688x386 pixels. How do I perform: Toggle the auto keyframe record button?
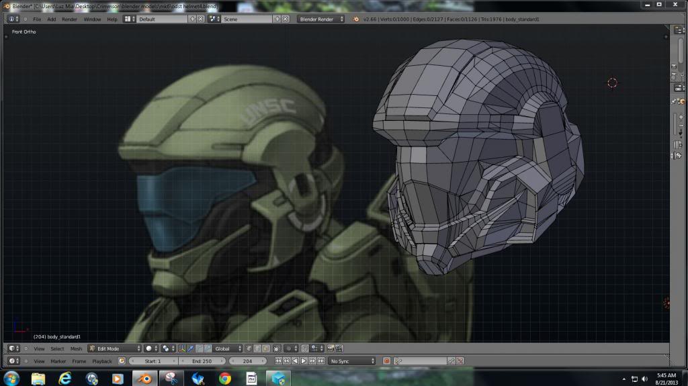[387, 361]
